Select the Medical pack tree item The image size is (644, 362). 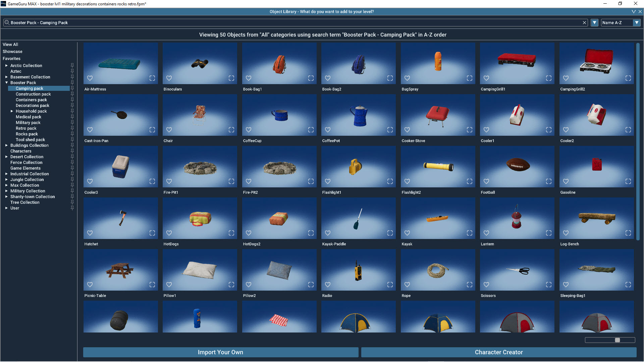pyautogui.click(x=29, y=117)
